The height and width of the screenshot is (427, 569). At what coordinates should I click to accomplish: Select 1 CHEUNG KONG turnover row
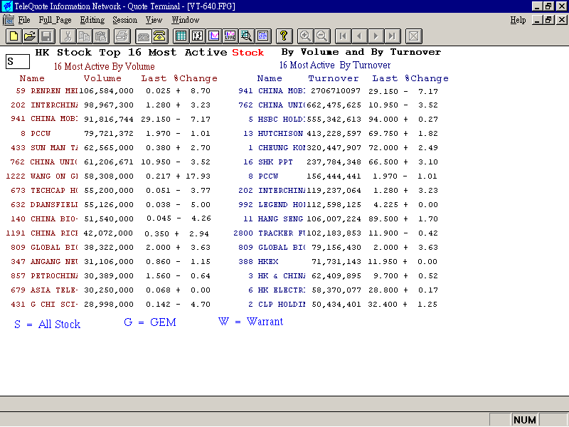[343, 148]
